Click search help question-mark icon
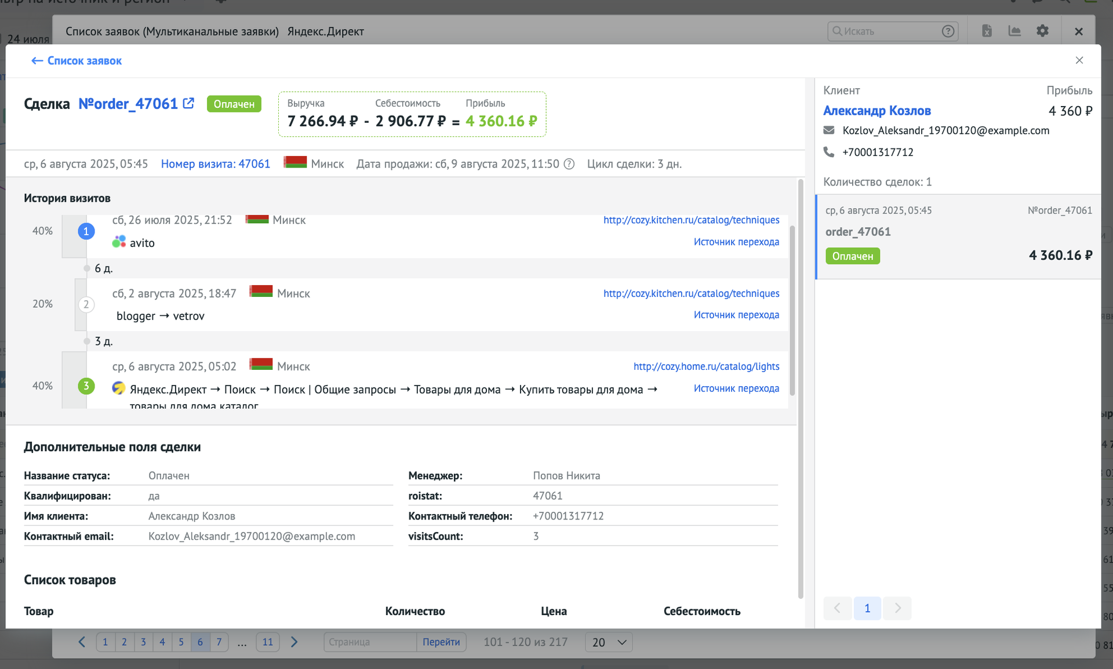1113x669 pixels. point(948,31)
